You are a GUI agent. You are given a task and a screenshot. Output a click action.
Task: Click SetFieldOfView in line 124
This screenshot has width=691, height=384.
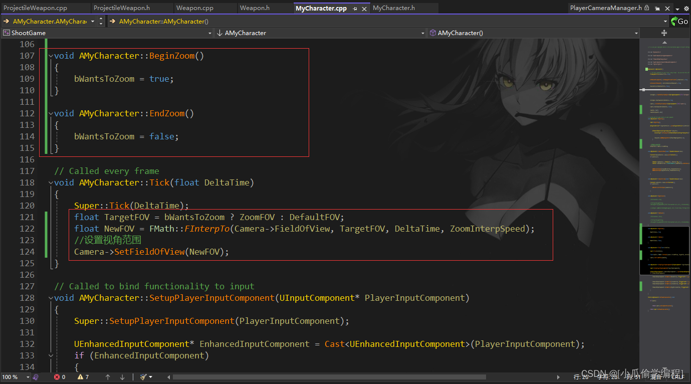coord(149,252)
